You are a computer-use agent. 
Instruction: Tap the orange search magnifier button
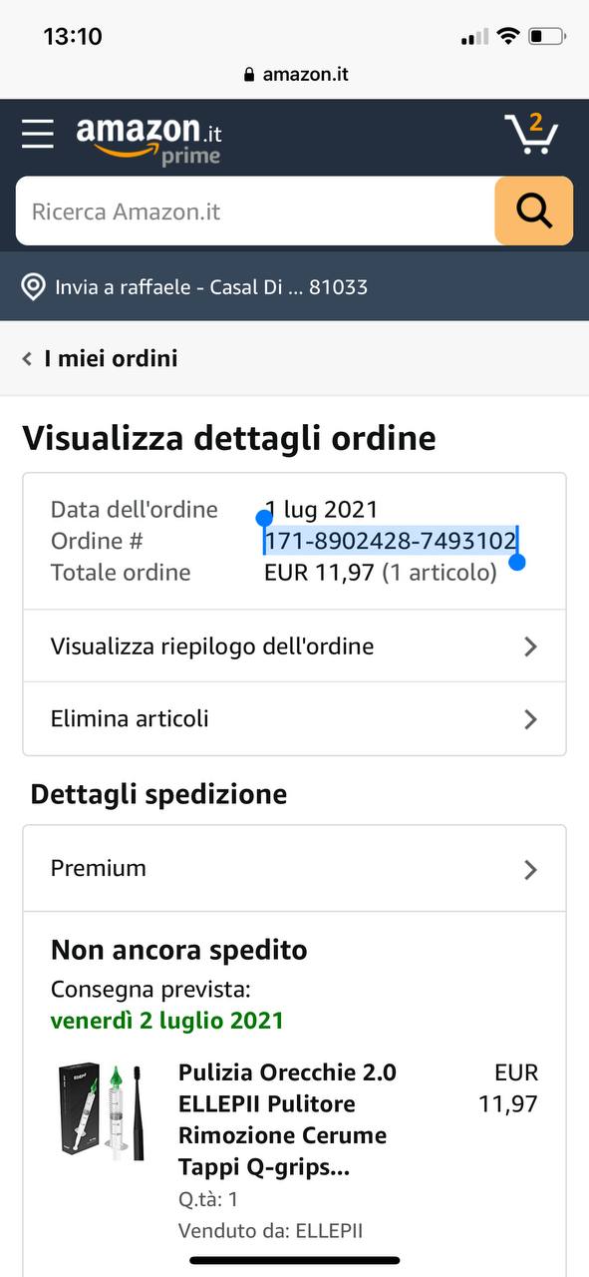[x=533, y=211]
